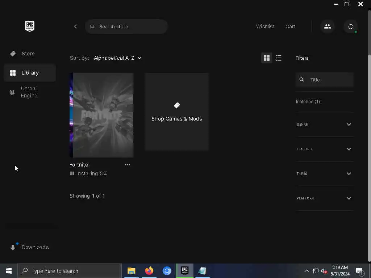Image resolution: width=371 pixels, height=278 pixels.
Task: Open the Downloads panel
Action: click(x=30, y=247)
